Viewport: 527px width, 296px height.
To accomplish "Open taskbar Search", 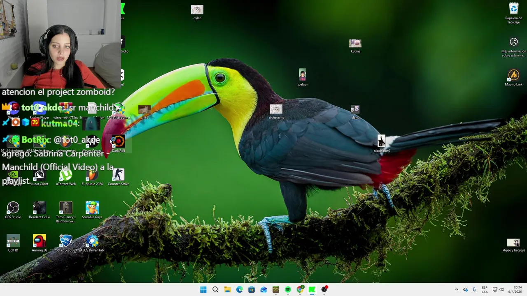I will [215, 289].
